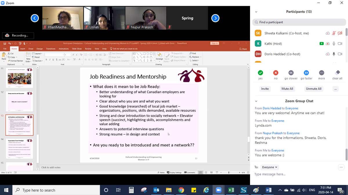Open the 'Everyone' chat recipient dropdown
Image resolution: width=348 pixels, height=195 pixels.
point(269,167)
